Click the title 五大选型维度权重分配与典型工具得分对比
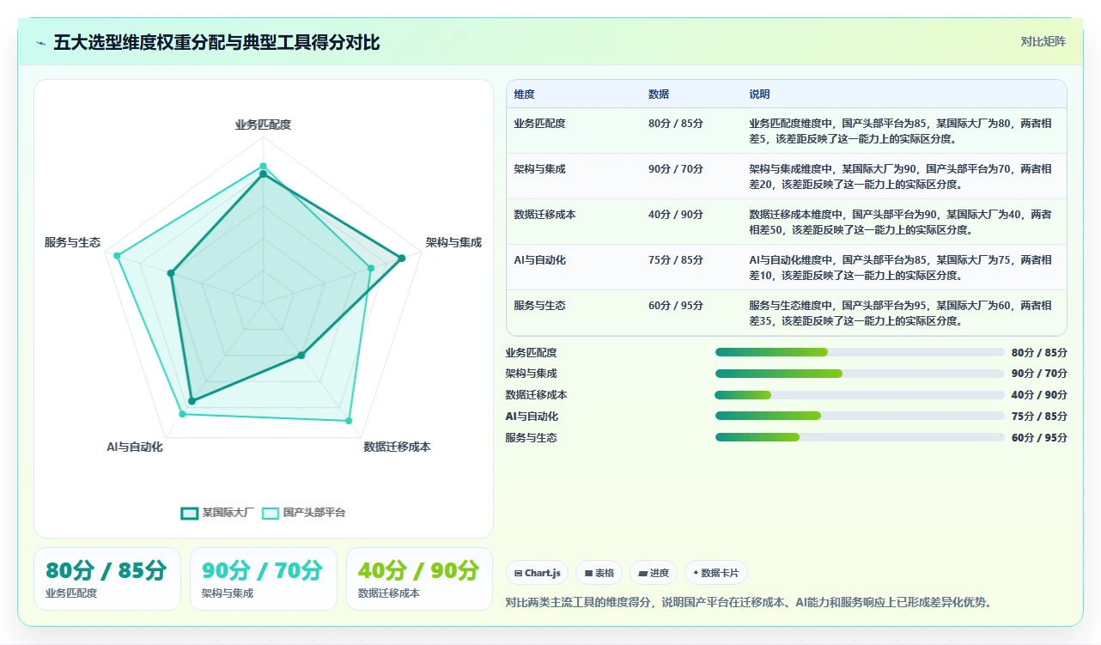Image resolution: width=1101 pixels, height=645 pixels. tap(216, 42)
